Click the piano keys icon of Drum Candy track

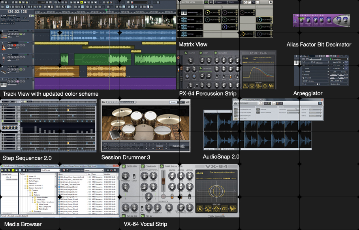[4, 85]
